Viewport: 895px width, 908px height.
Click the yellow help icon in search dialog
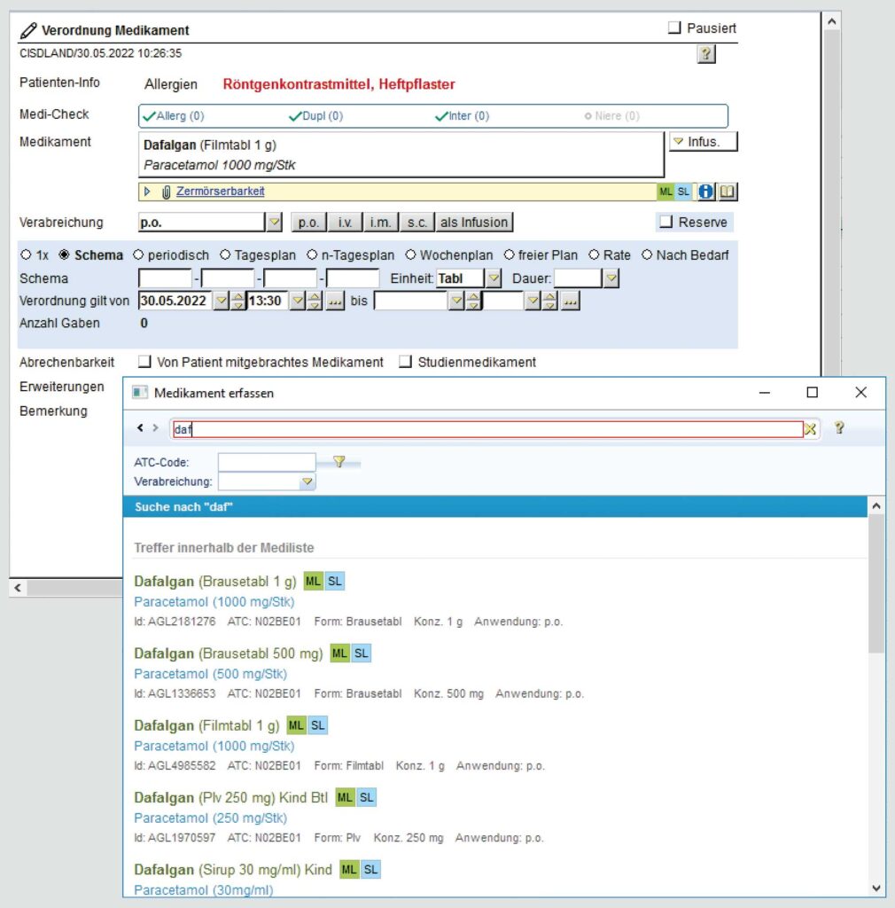tap(839, 428)
